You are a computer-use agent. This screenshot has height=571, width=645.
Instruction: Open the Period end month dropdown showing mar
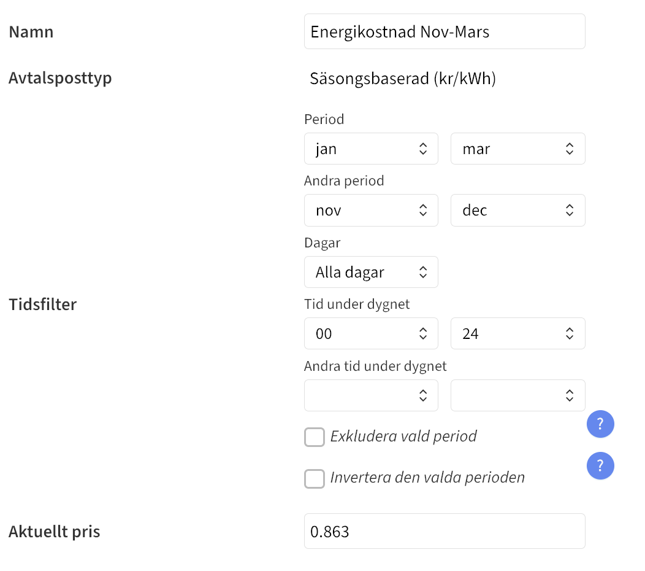coord(517,149)
